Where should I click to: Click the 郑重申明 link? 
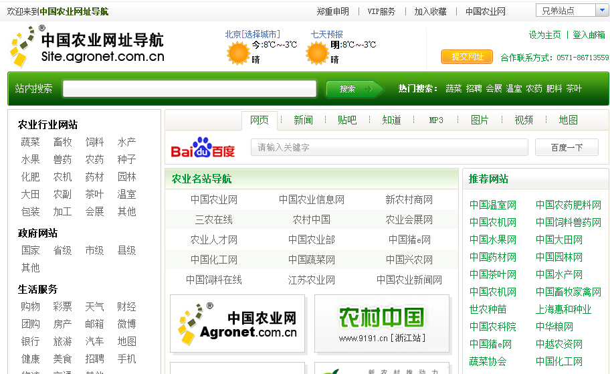pyautogui.click(x=332, y=11)
